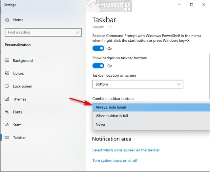Viewport: 210px width, 172px height.
Task: Click the Themes brush icon
Action: tap(7, 99)
